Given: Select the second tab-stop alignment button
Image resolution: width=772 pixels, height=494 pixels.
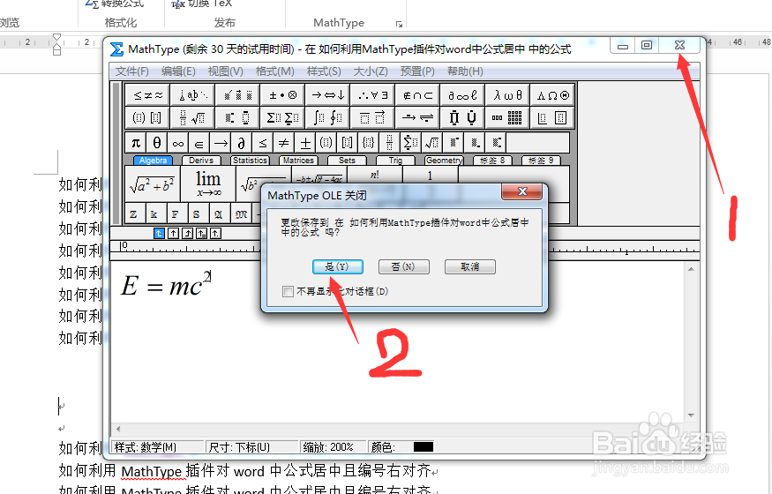Looking at the screenshot, I should 173,233.
